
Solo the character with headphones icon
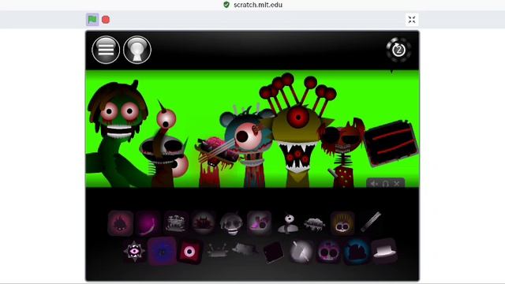[x=385, y=184]
